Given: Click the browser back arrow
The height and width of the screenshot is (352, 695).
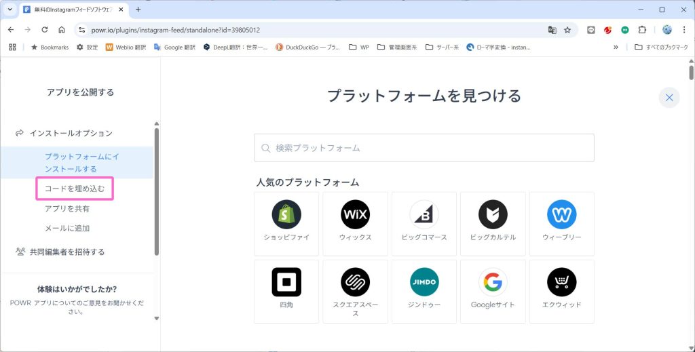Looking at the screenshot, I should [11, 30].
